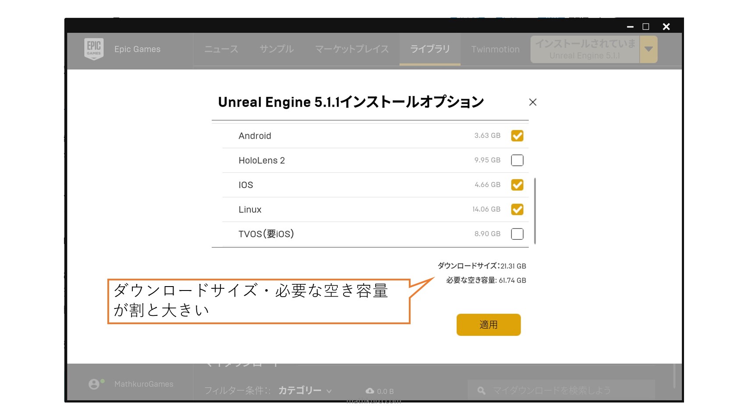Click the TVOS(要iOS) row label
The height and width of the screenshot is (420, 748).
click(x=266, y=234)
